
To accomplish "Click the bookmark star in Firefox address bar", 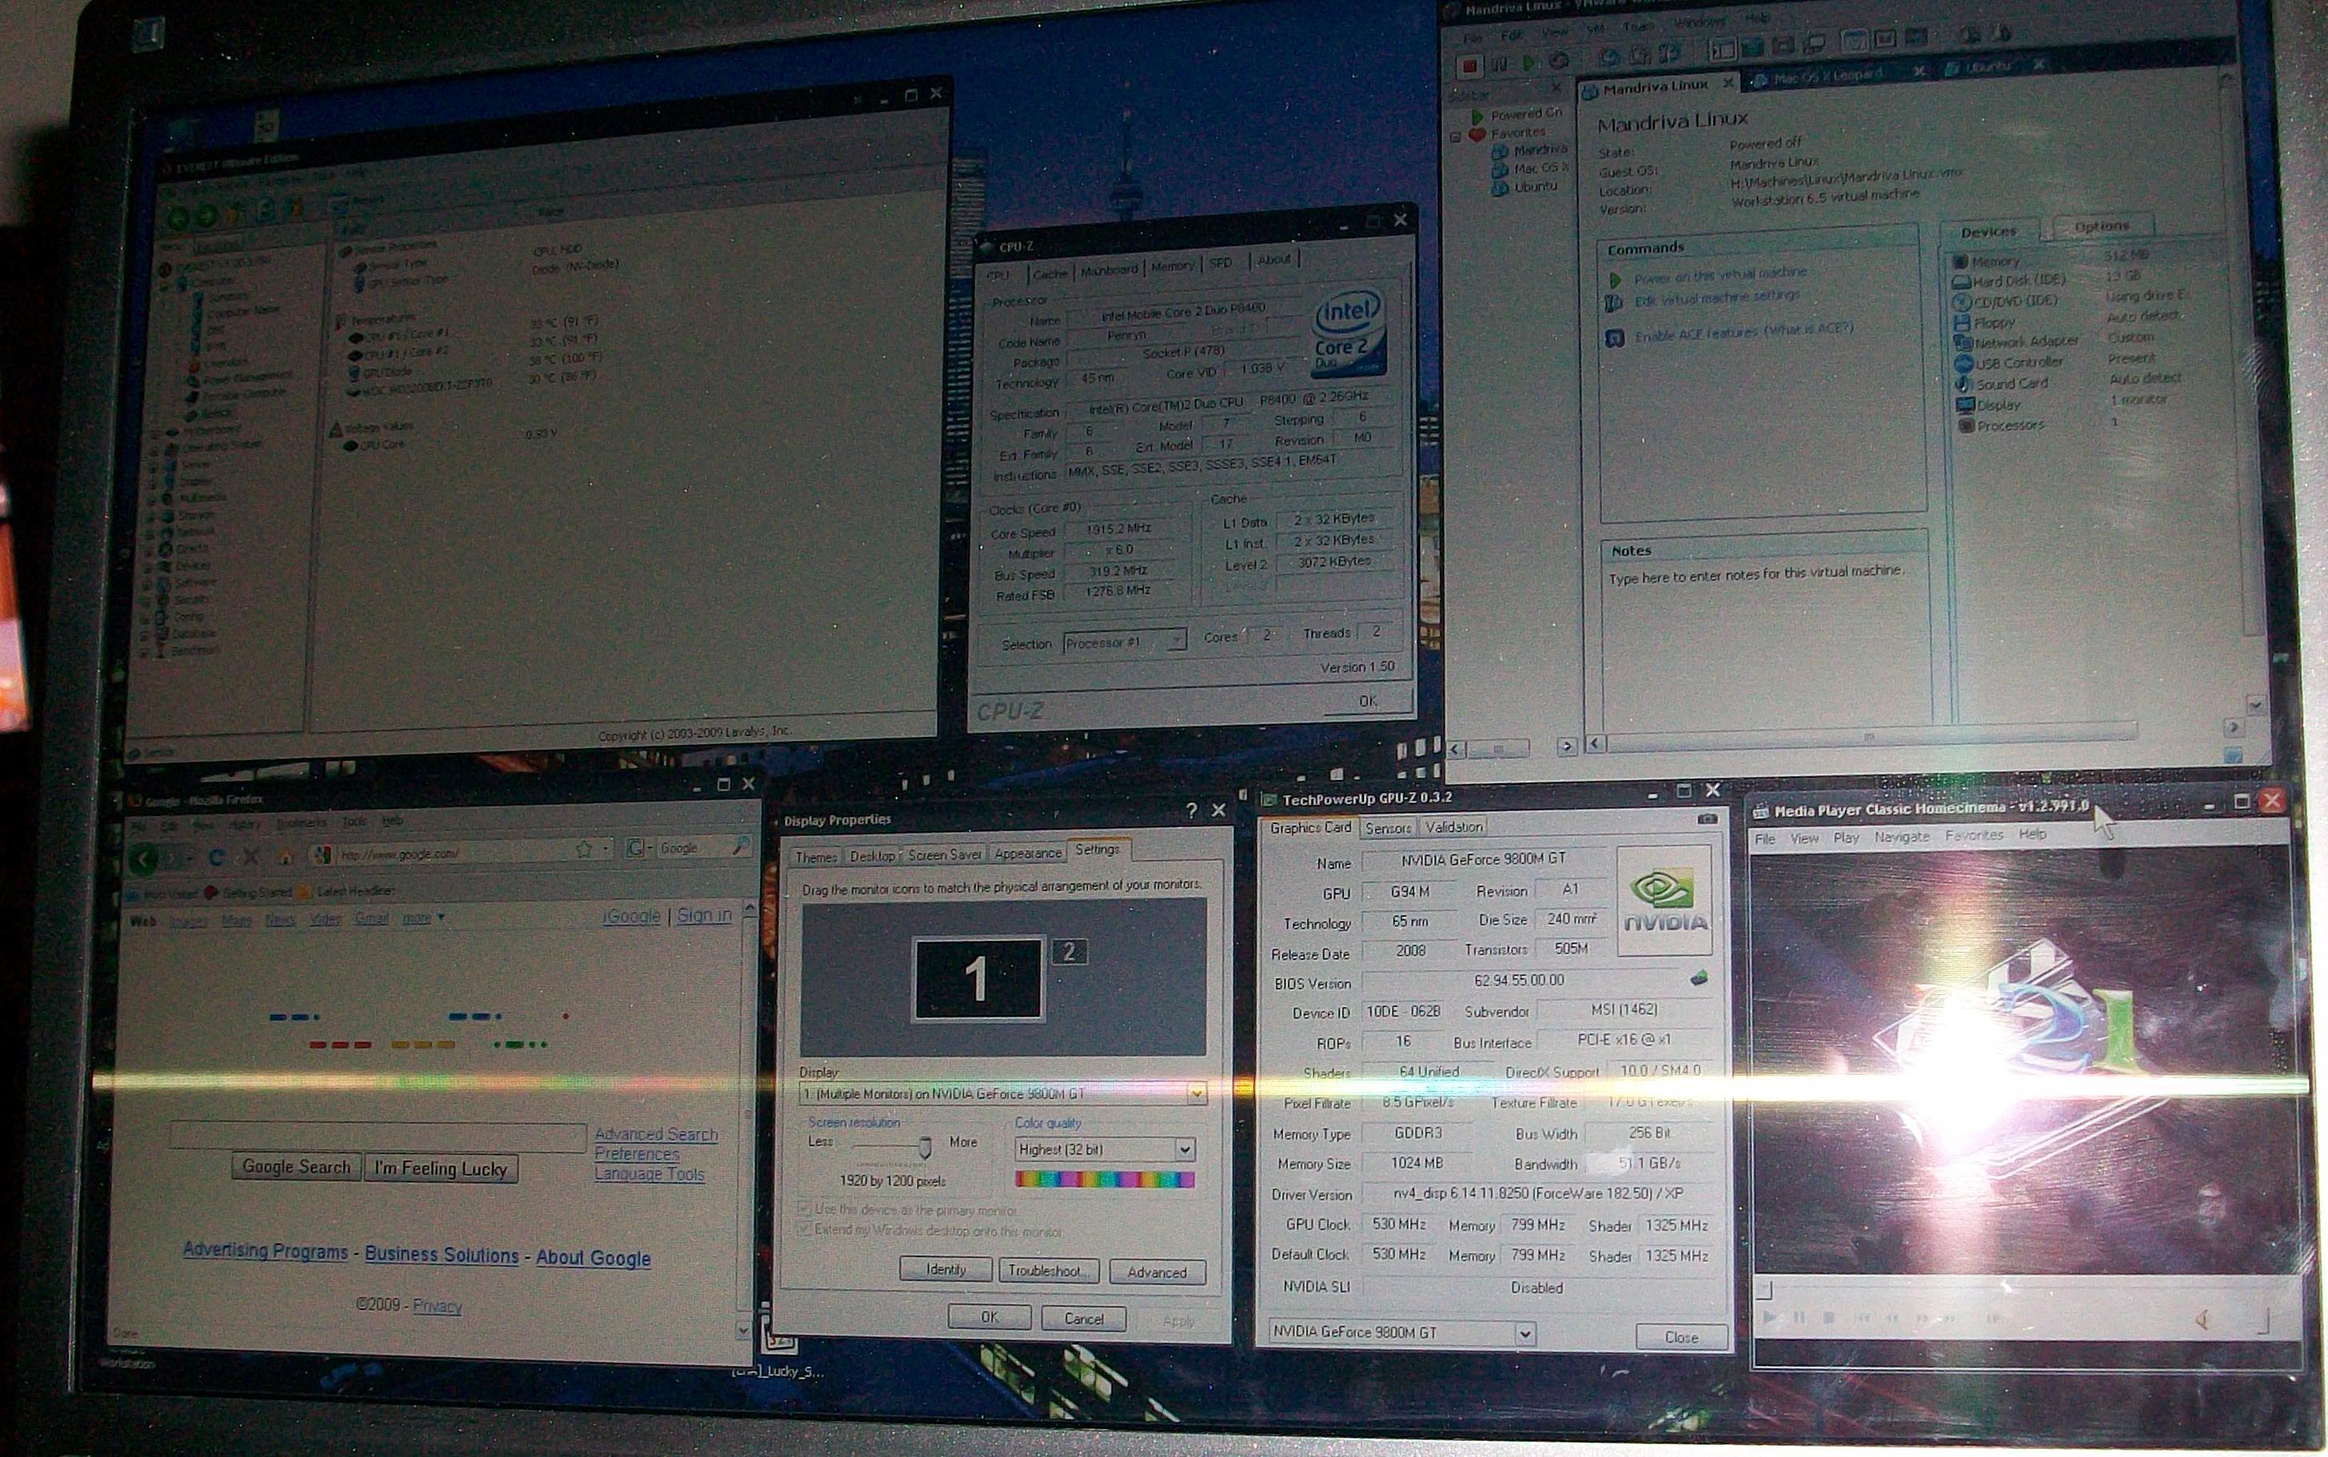I will tap(583, 849).
